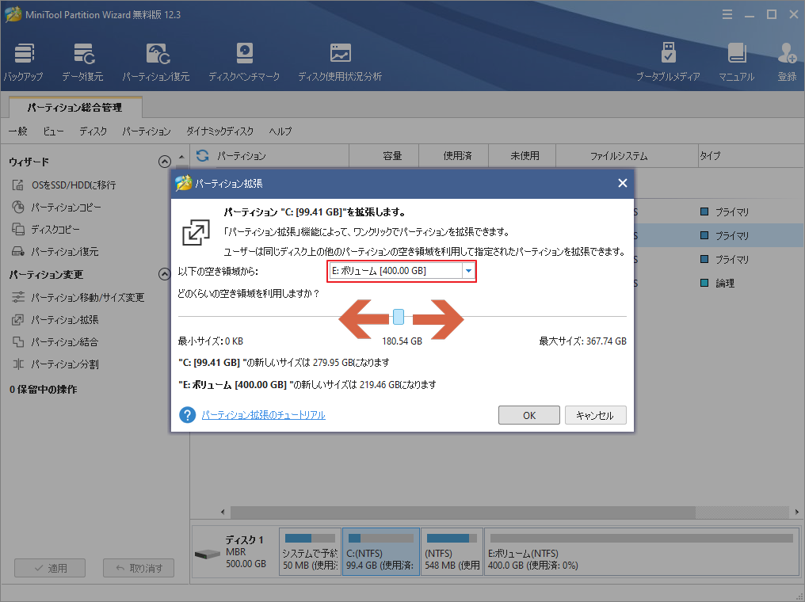Screen dimensions: 805x602
Task: Click the キャンセル button
Action: pos(596,415)
